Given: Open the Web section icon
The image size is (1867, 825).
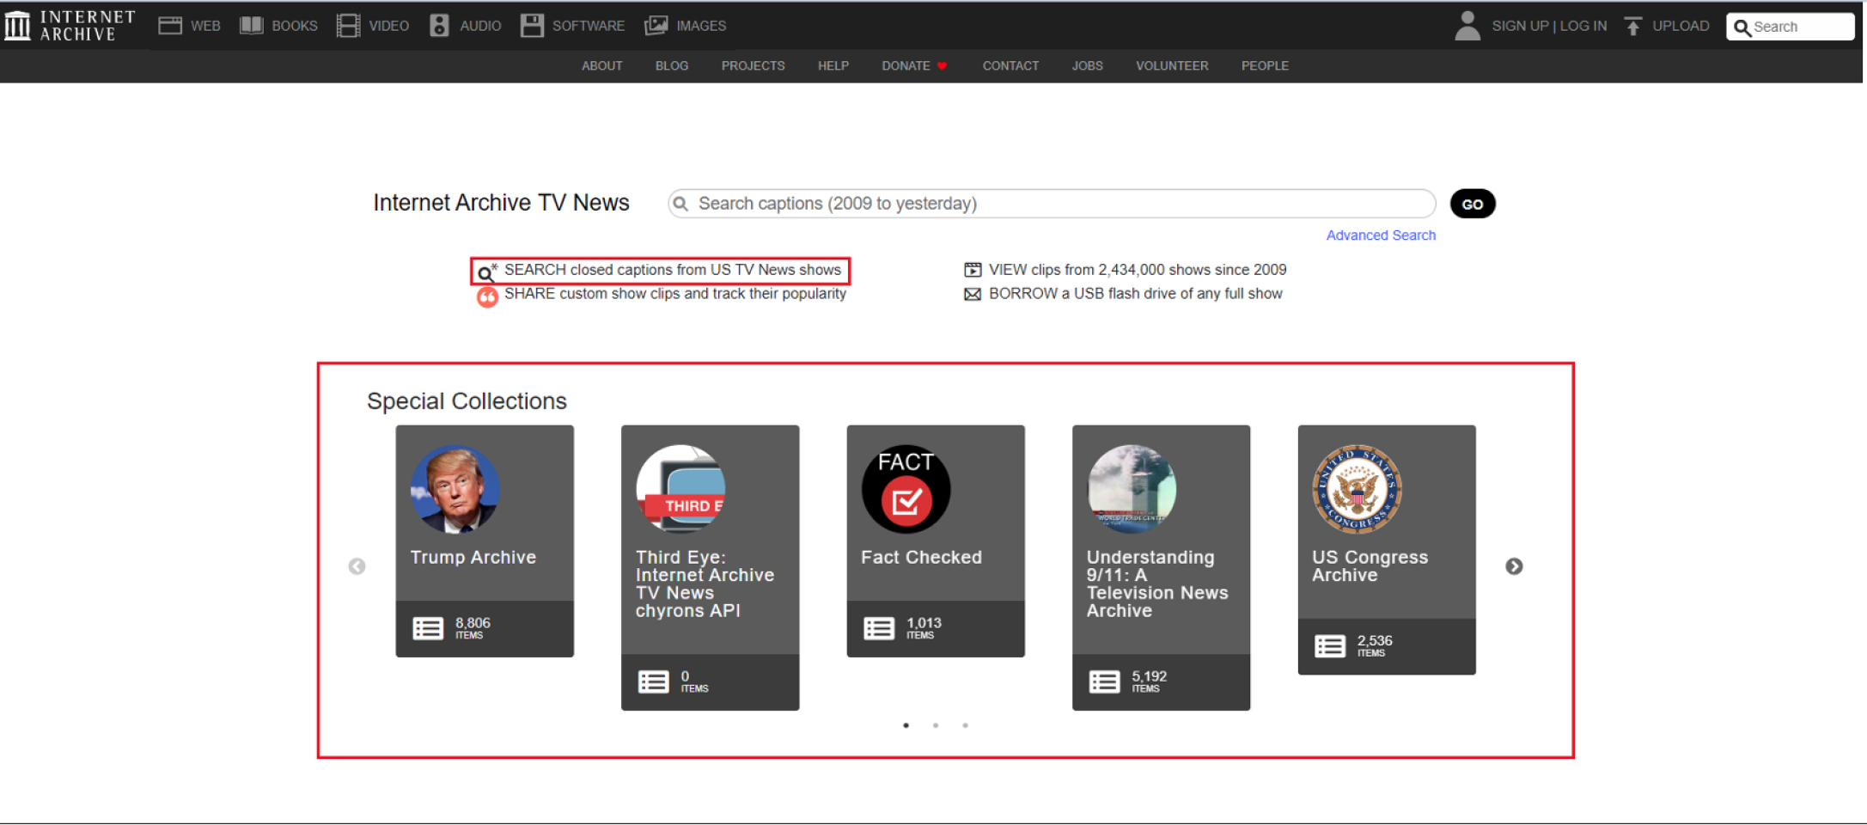Looking at the screenshot, I should pos(170,26).
